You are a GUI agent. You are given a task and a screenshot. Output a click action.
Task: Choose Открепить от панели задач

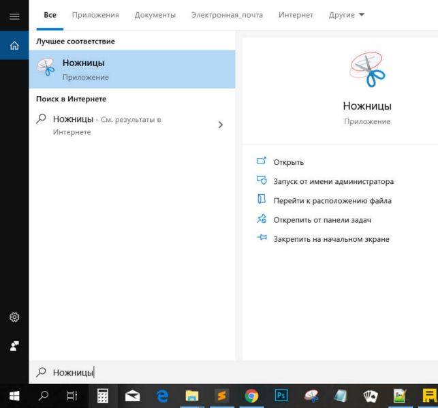coord(322,220)
